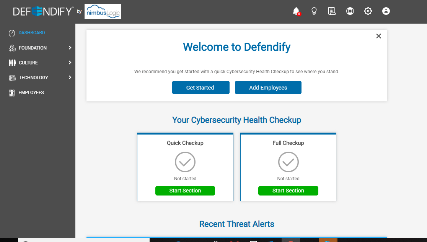Image resolution: width=427 pixels, height=242 pixels.
Task: Expand the Culture menu chevron
Action: tap(70, 63)
